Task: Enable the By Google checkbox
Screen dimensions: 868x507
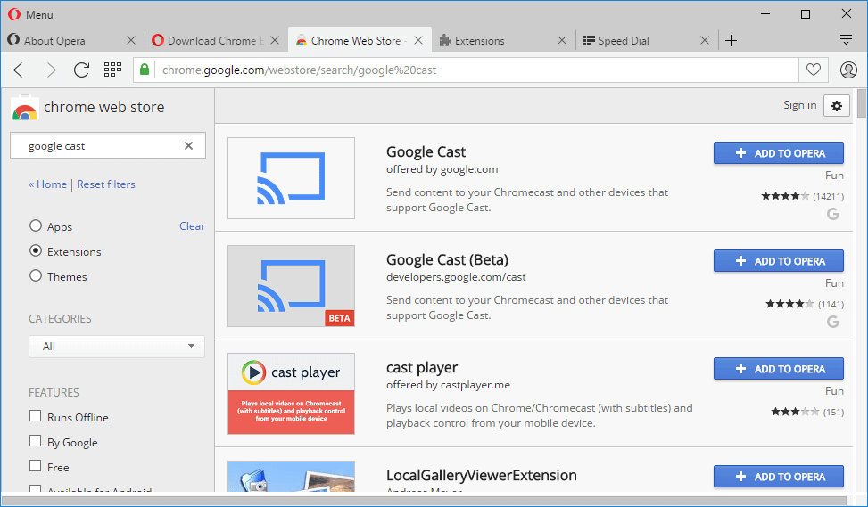Action: click(x=36, y=441)
